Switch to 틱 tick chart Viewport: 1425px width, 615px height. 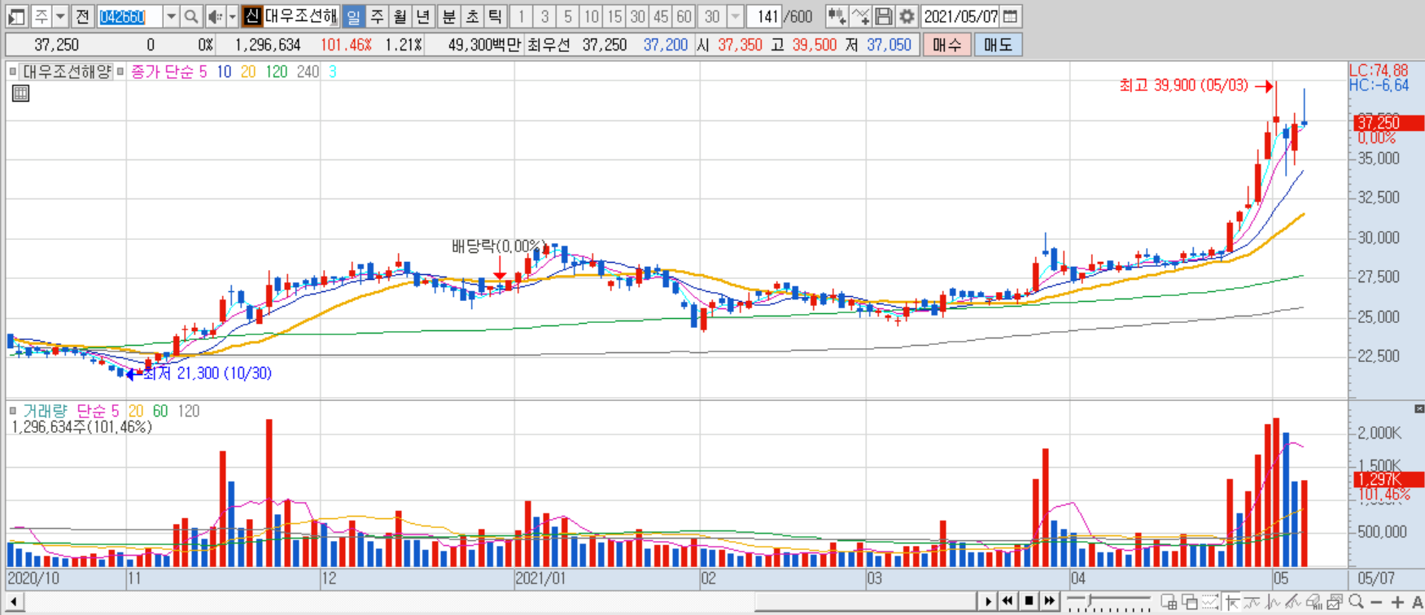click(x=494, y=16)
